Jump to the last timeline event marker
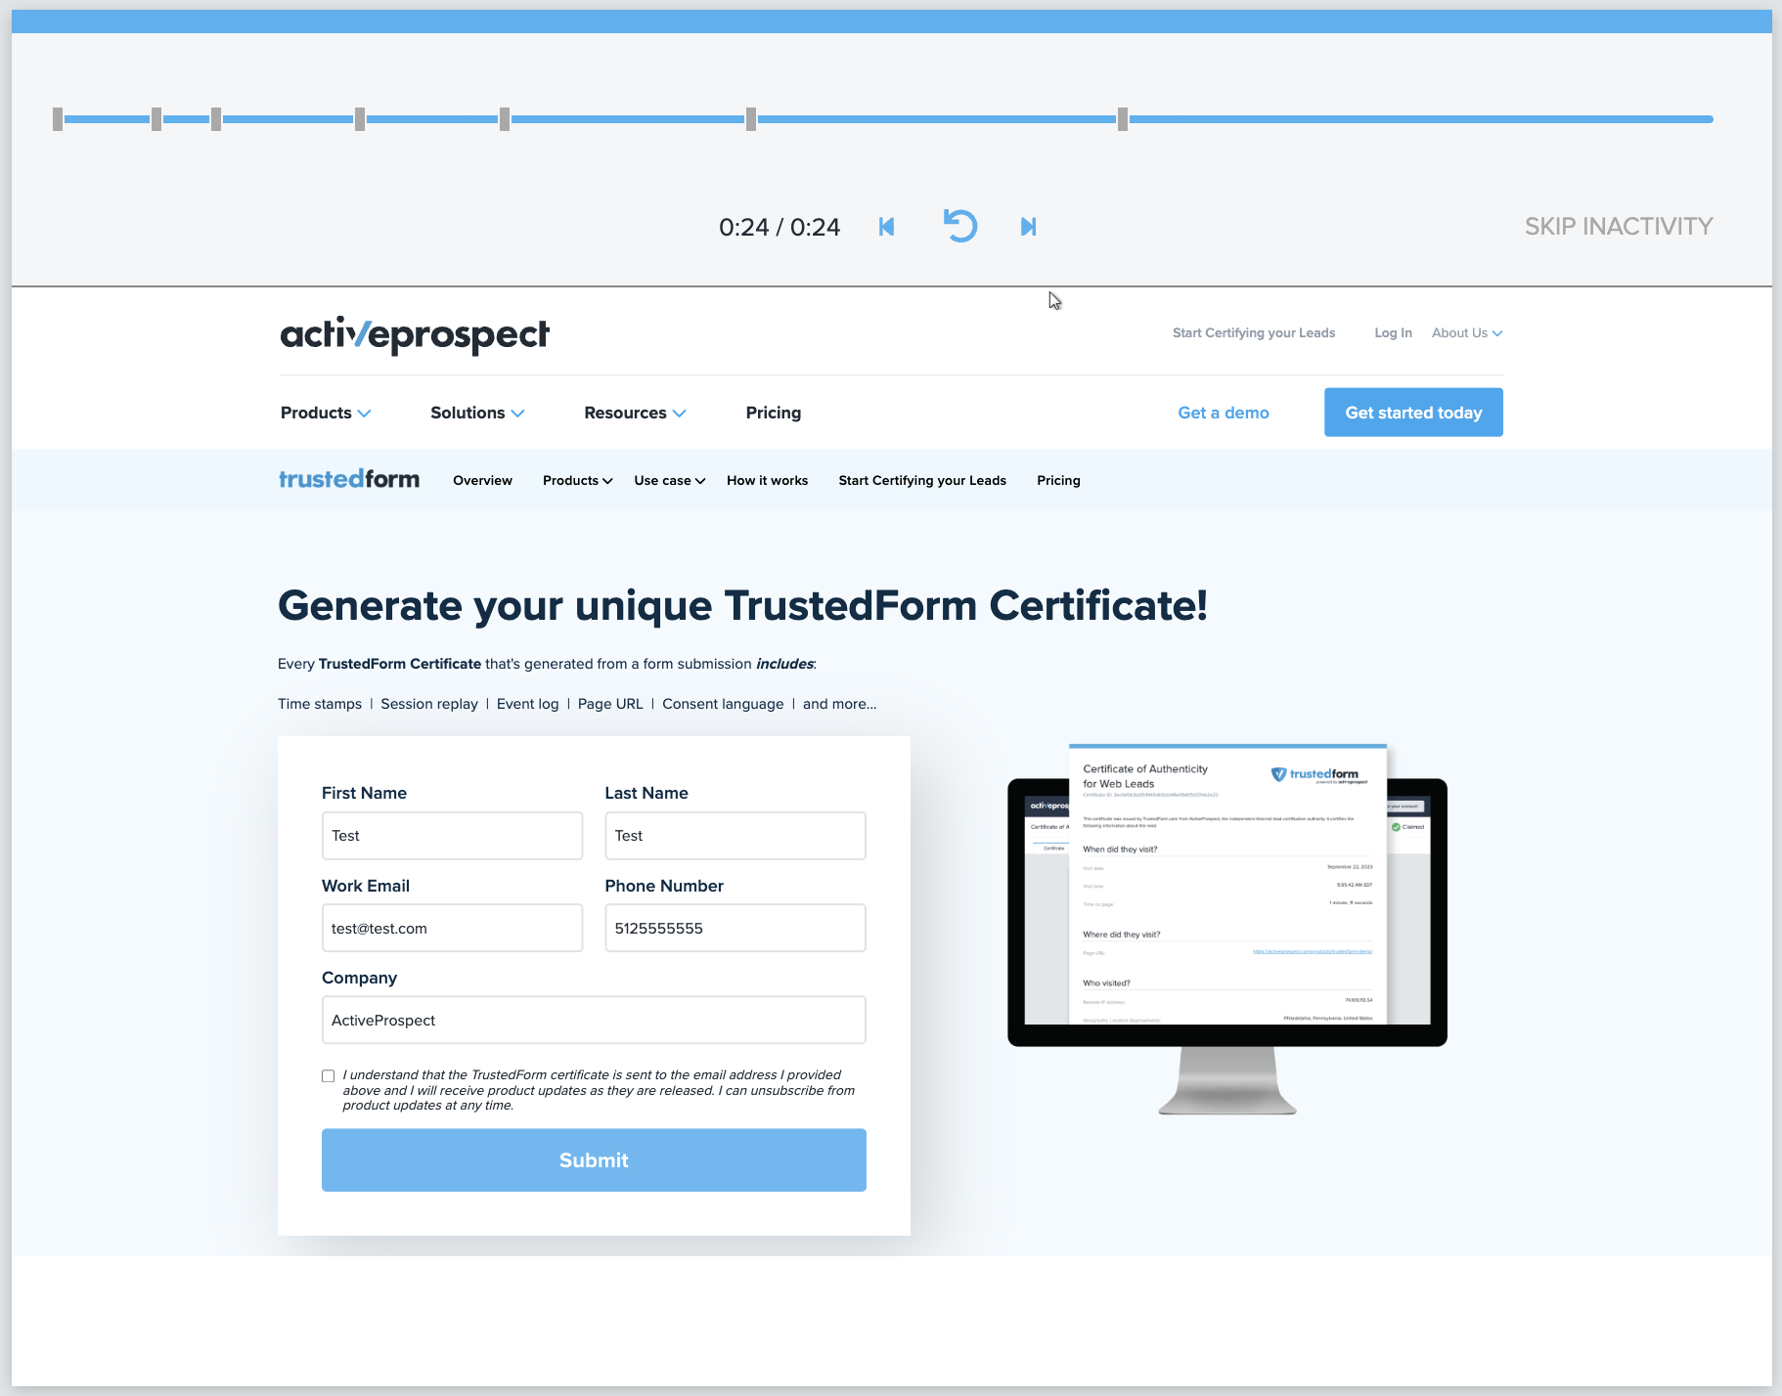 1123,119
